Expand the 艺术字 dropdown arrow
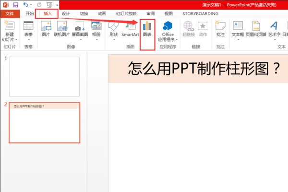288x192 pixels. pyautogui.click(x=275, y=39)
